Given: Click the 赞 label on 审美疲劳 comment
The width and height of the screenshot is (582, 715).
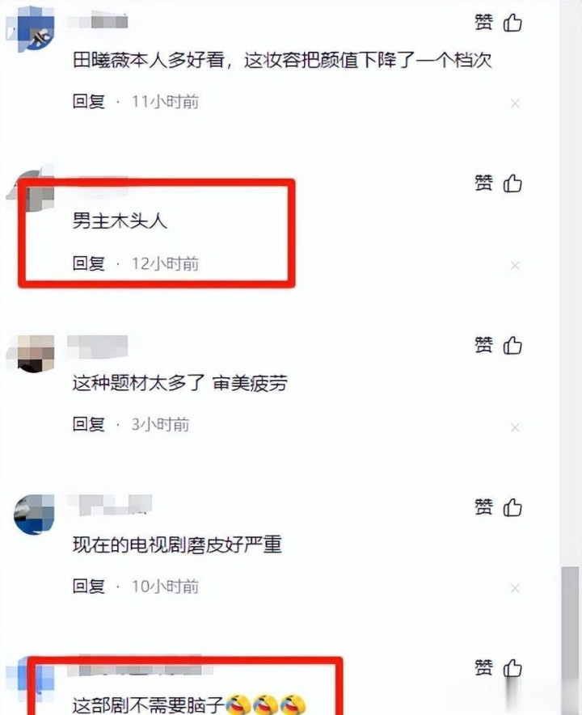Looking at the screenshot, I should [x=483, y=345].
